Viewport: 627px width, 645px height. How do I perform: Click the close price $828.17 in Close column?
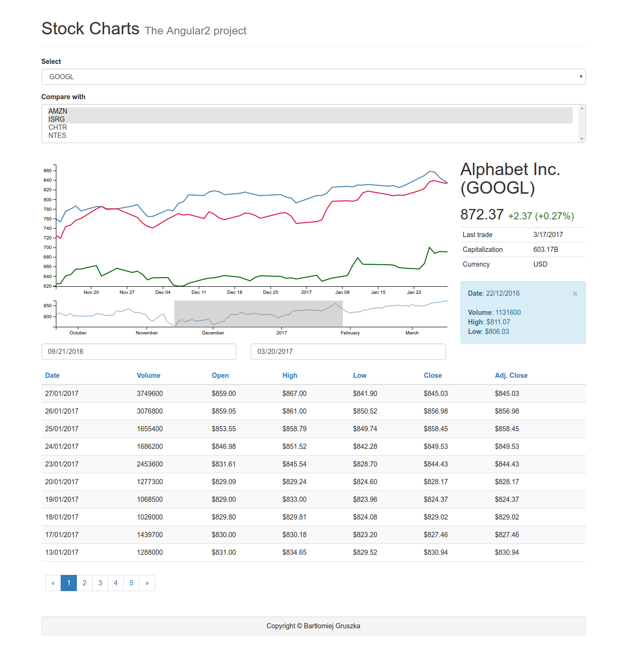click(436, 482)
